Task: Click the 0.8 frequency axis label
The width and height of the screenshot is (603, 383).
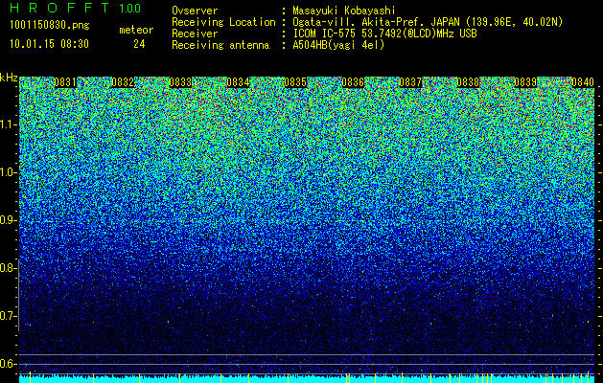Action: (8, 268)
